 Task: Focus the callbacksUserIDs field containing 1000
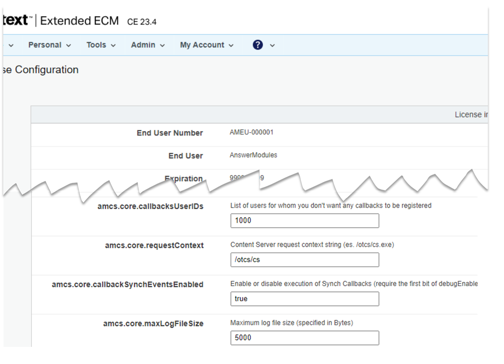tap(305, 221)
